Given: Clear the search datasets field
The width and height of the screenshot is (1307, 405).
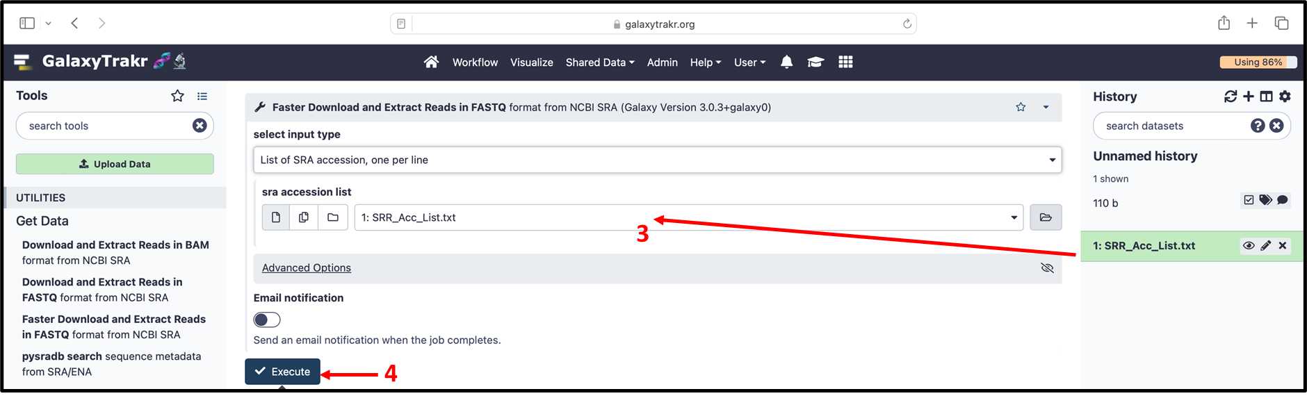Looking at the screenshot, I should [1276, 126].
